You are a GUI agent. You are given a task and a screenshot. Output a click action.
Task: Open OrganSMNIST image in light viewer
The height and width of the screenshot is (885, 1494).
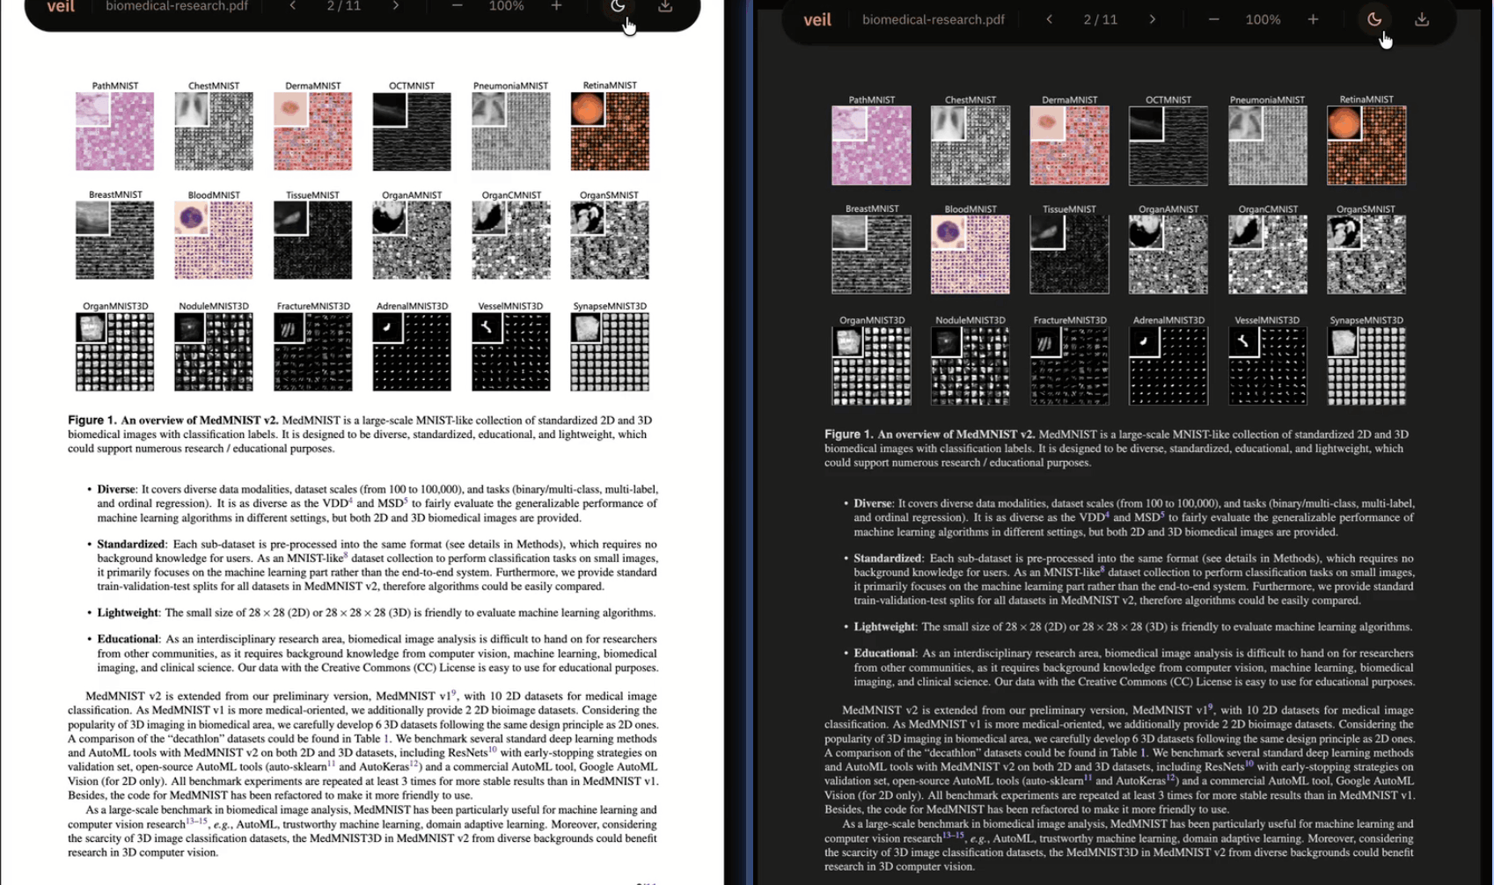610,240
